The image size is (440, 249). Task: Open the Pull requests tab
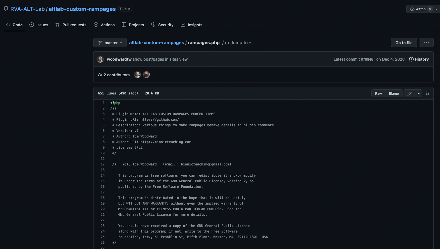pyautogui.click(x=71, y=25)
